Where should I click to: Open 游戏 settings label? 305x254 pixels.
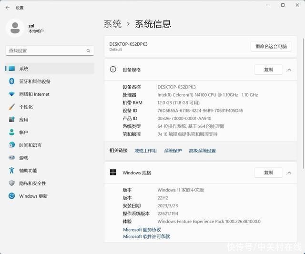[x=24, y=158]
